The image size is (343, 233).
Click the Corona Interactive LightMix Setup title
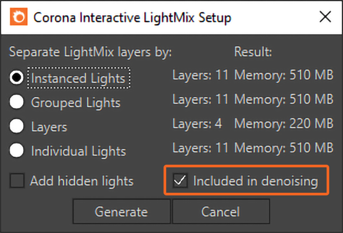click(132, 17)
